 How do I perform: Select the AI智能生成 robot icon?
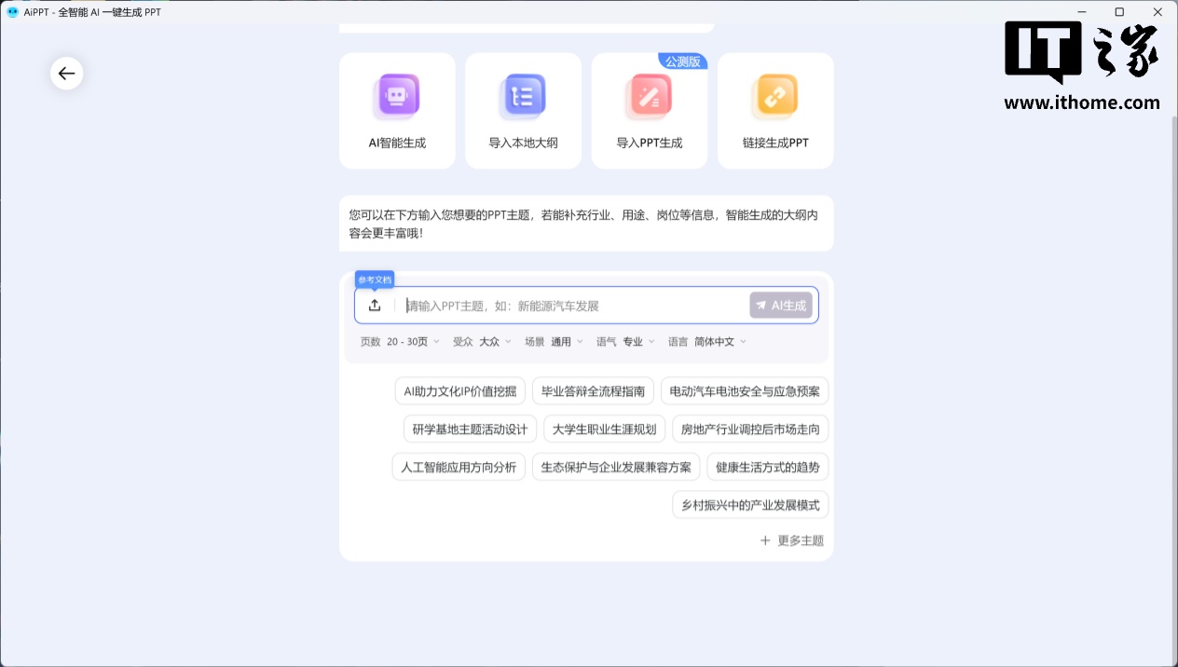tap(397, 96)
